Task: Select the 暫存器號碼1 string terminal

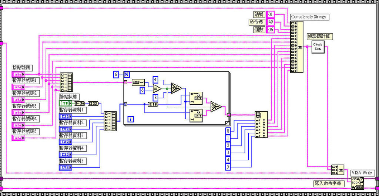Action: coord(18,87)
